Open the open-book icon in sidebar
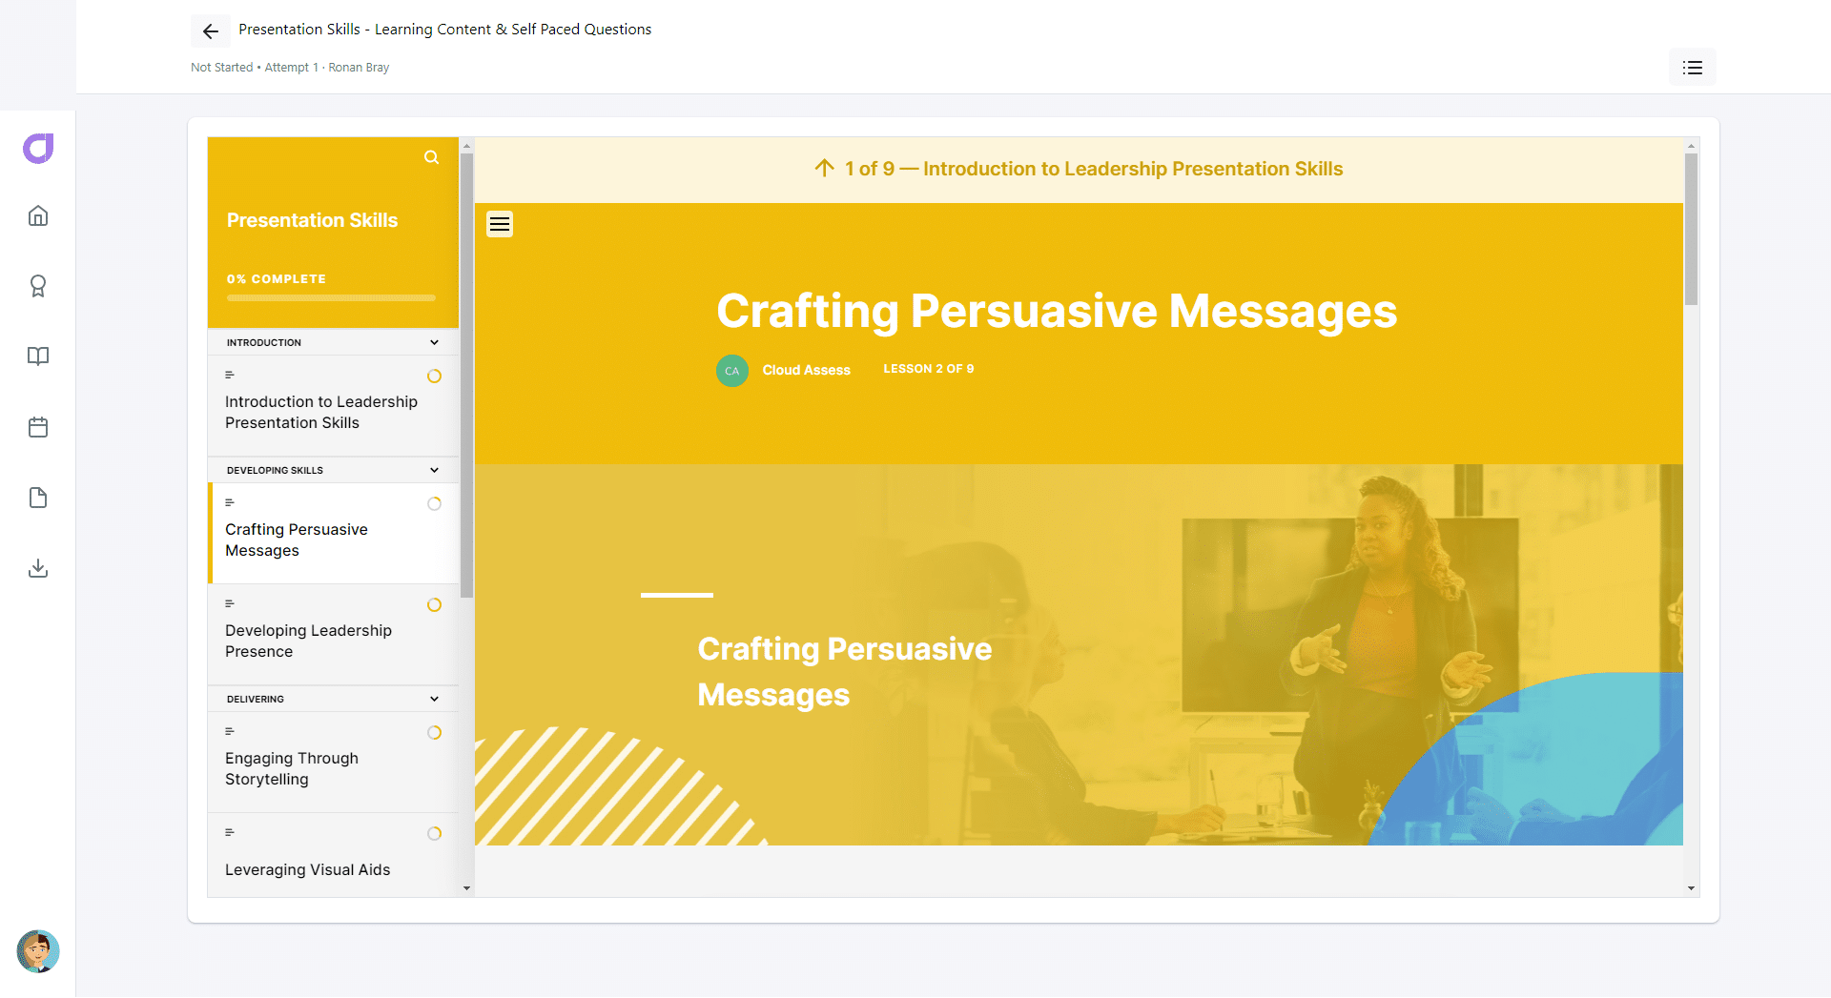 38,356
